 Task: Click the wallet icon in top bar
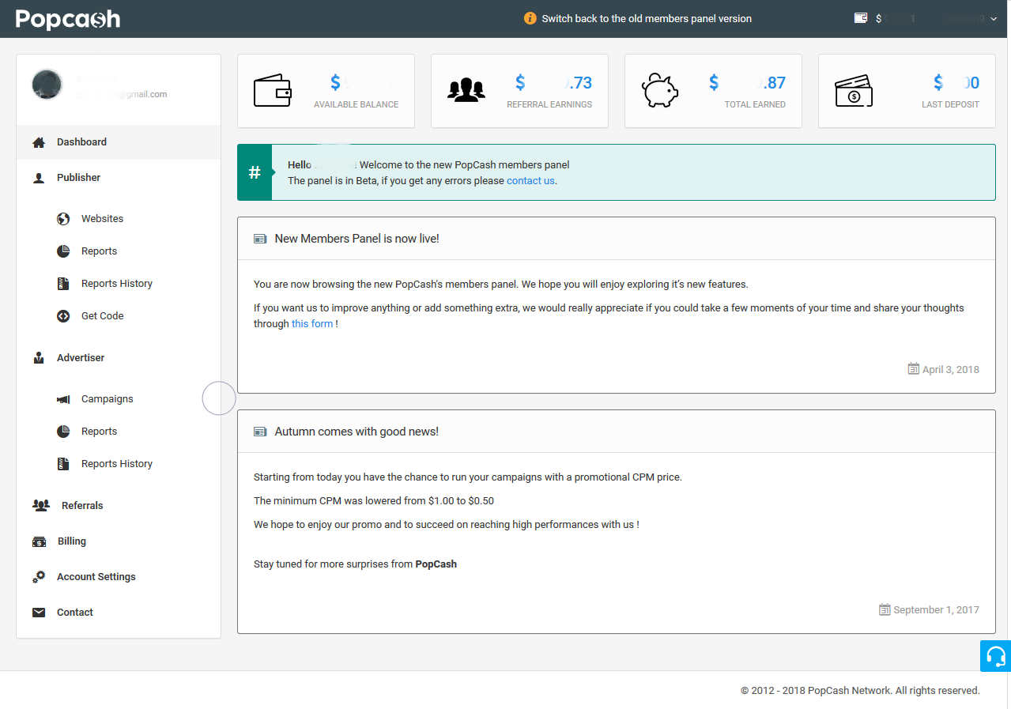(x=861, y=17)
